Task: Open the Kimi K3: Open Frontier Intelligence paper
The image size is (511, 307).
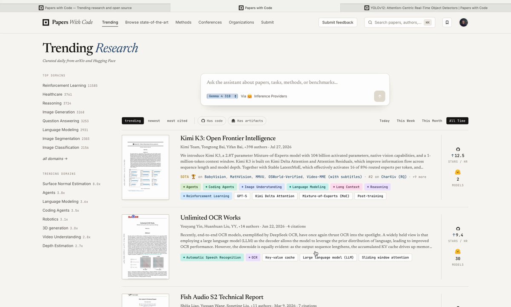Action: click(x=228, y=138)
